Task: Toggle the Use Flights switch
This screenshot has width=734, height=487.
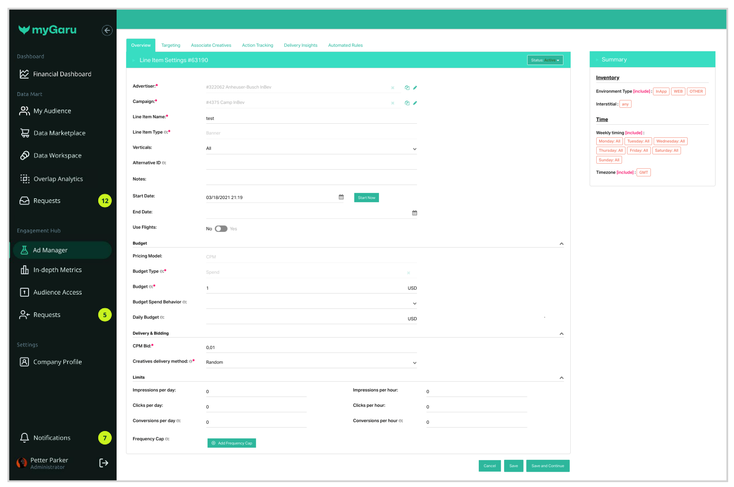Action: click(x=221, y=229)
